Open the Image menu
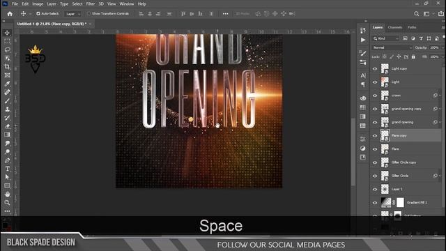446x251 pixels. pos(38,4)
